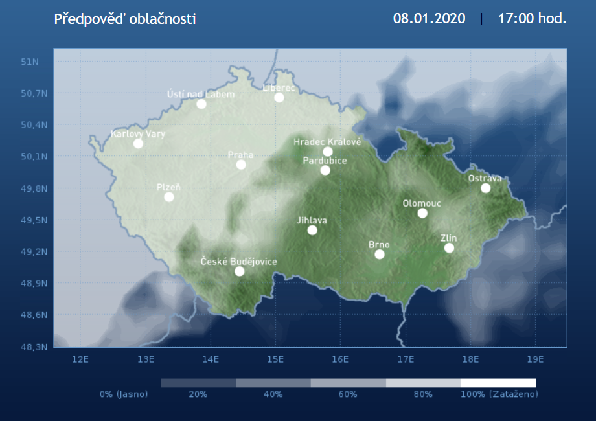
Task: Select the Jihlava marker
Action: [x=312, y=230]
